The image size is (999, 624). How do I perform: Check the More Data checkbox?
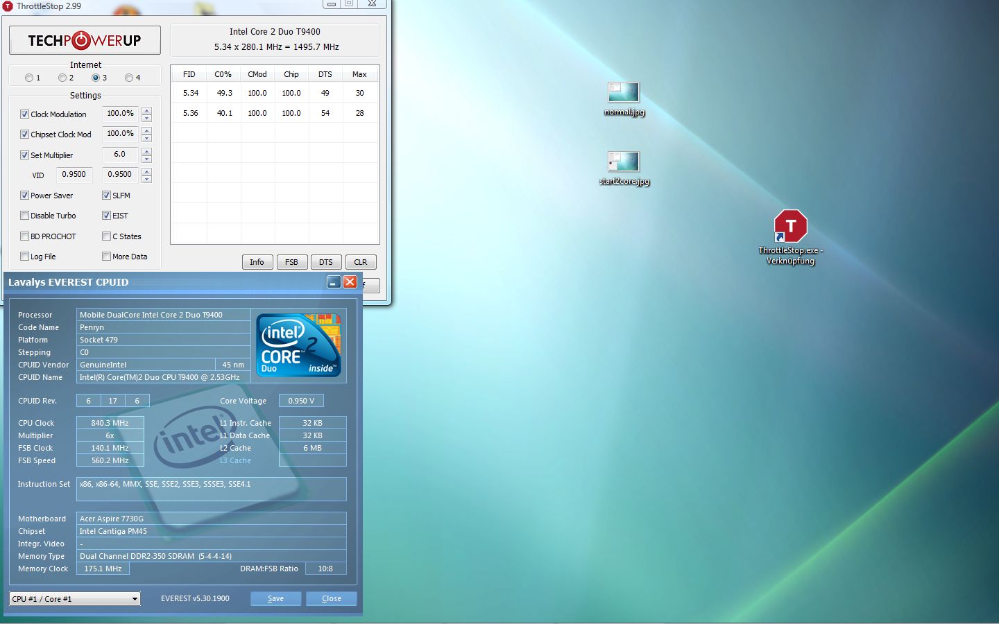(x=107, y=257)
